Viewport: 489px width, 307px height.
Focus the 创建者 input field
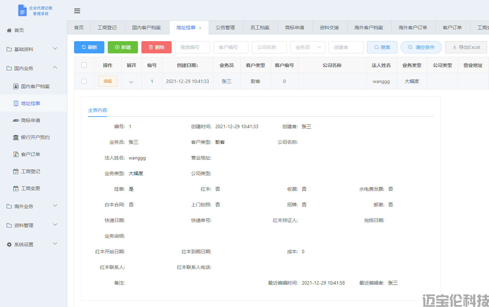tap(346, 47)
